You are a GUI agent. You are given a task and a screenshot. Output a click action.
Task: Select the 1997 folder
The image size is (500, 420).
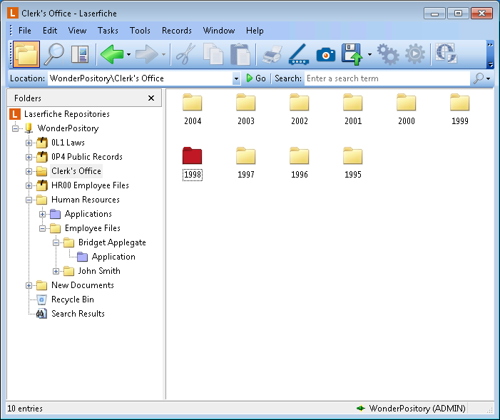coord(246,163)
